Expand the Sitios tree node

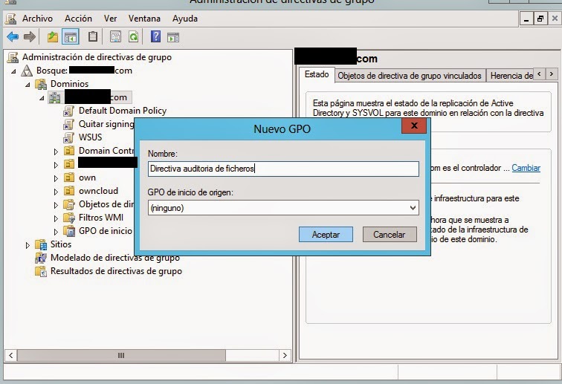pyautogui.click(x=28, y=244)
